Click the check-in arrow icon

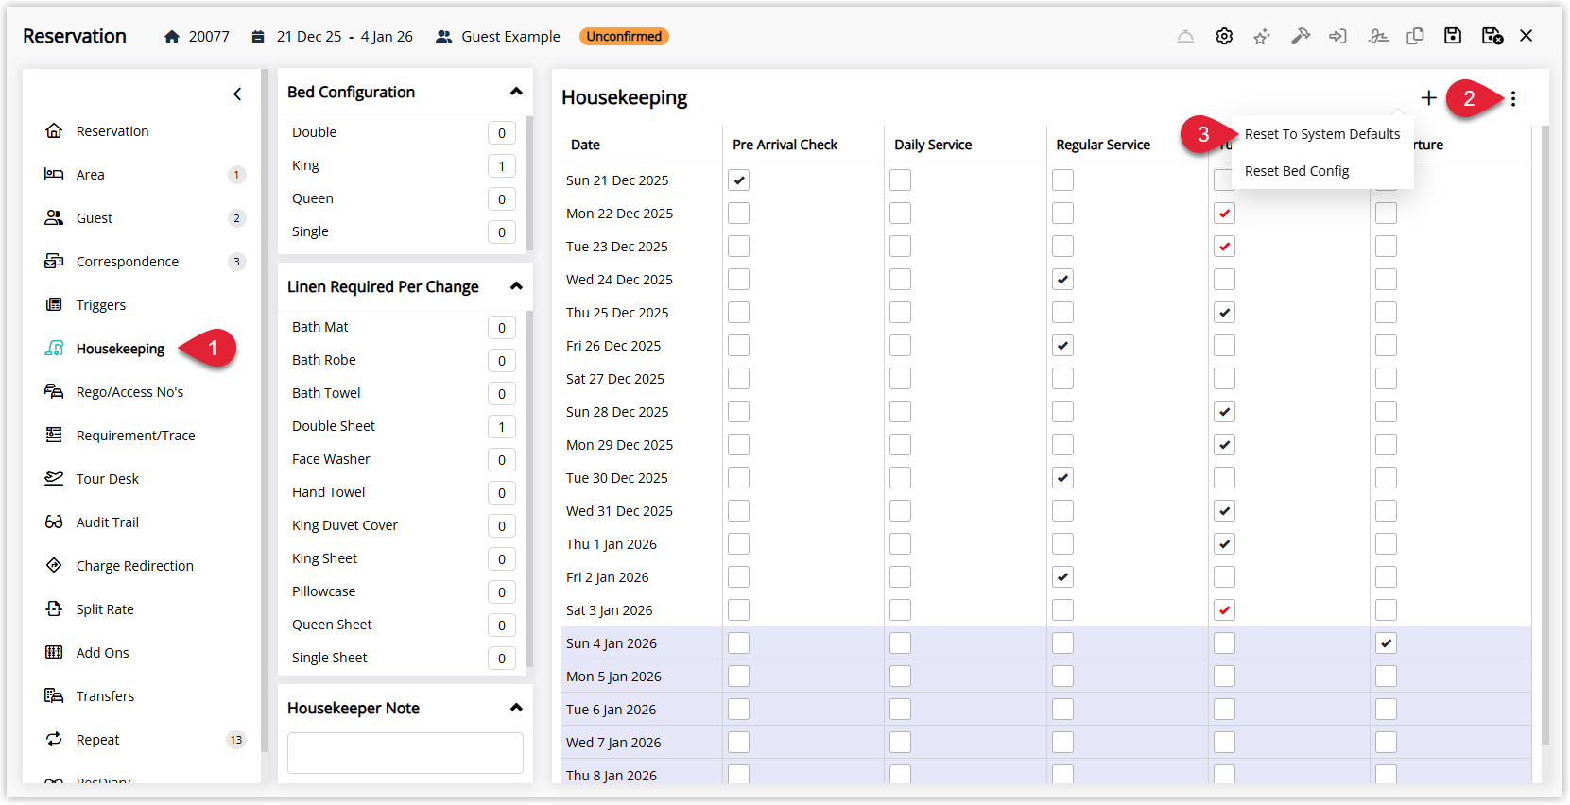pos(1337,36)
